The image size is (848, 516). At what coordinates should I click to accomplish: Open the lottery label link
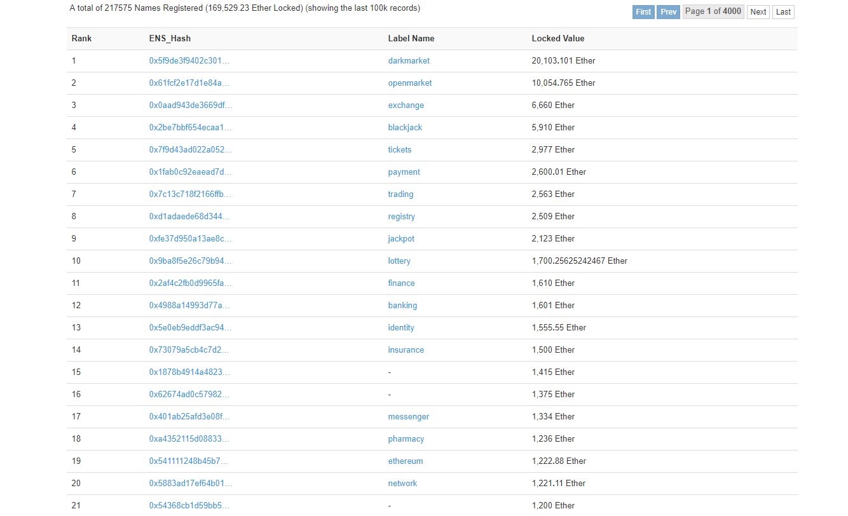[399, 261]
